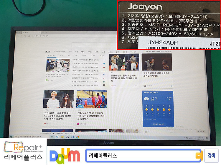221x165 pixels.
Task: Open the 서비스 계약 footer link
Action: (68, 133)
